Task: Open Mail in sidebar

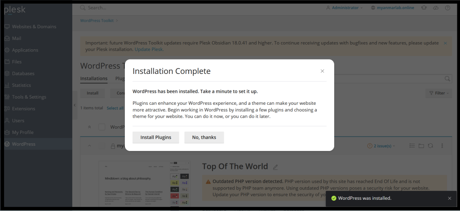Action: 17,39
